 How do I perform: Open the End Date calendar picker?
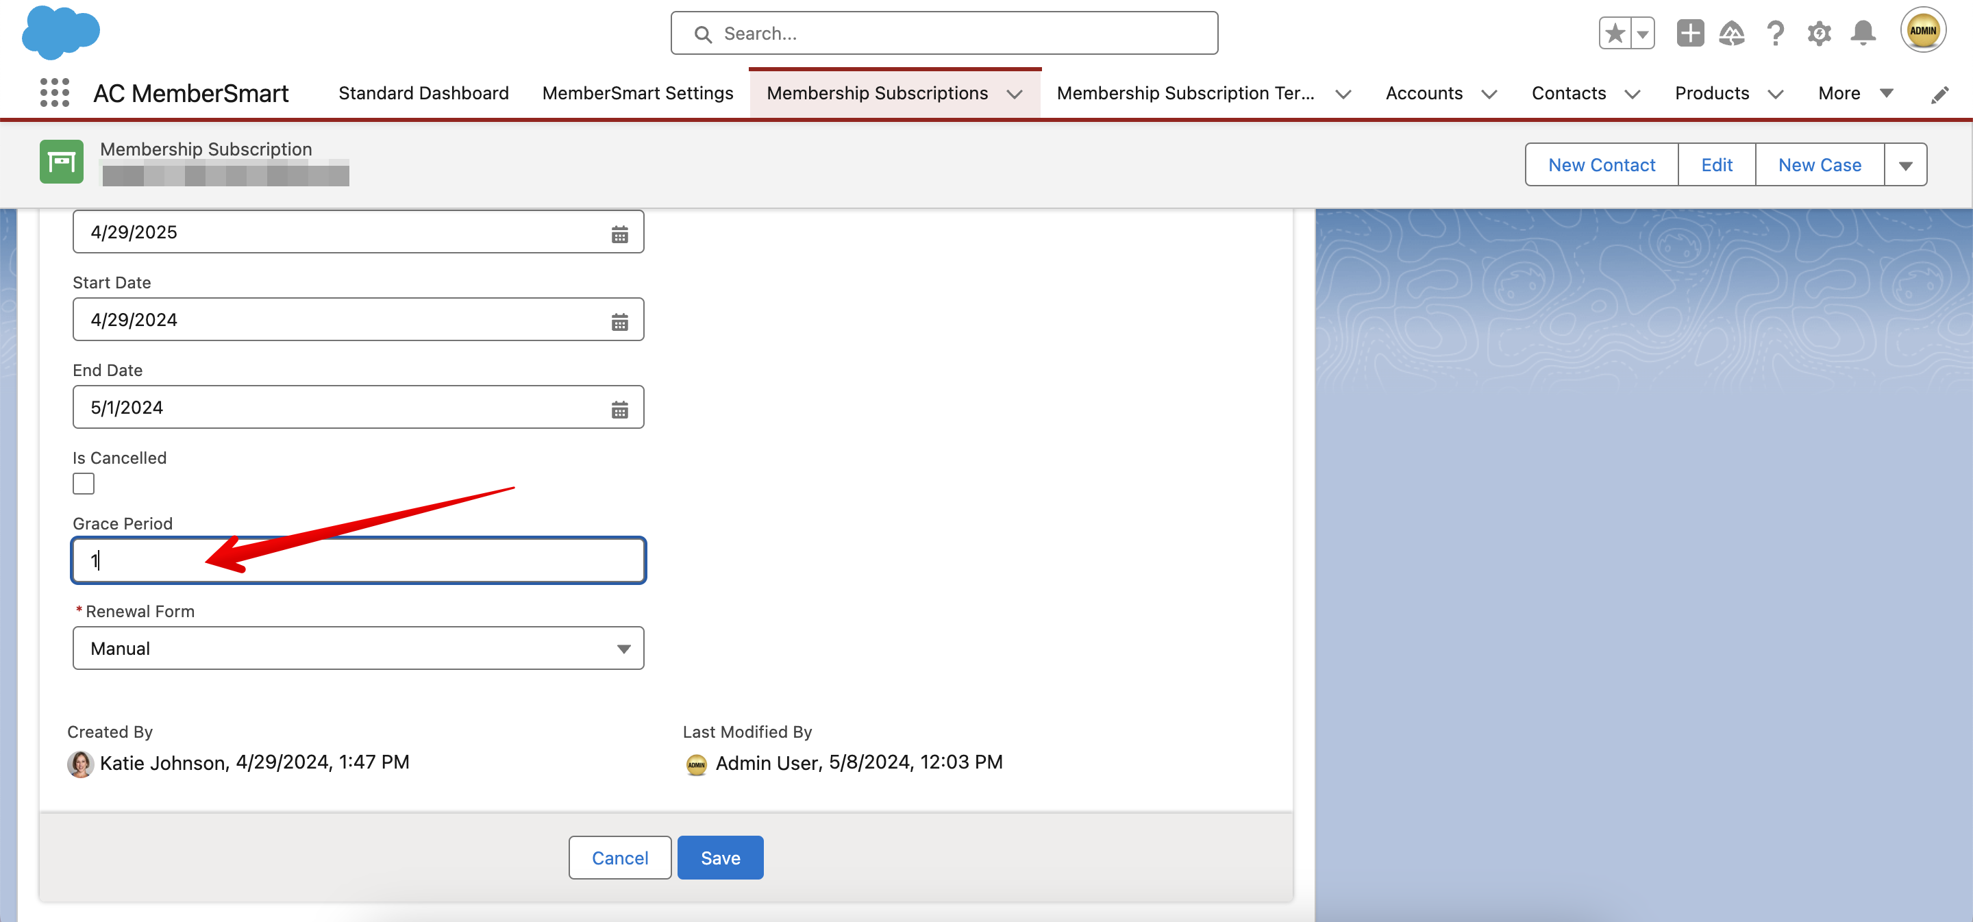click(x=619, y=409)
